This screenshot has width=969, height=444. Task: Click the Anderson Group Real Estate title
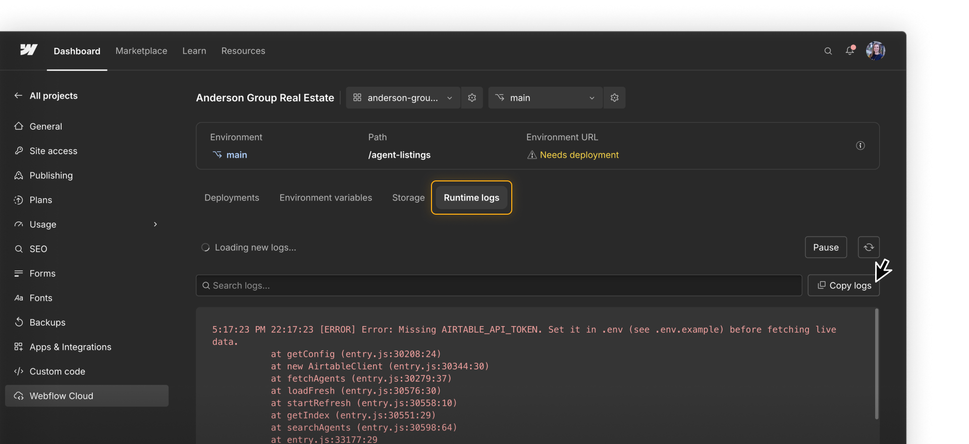point(265,98)
